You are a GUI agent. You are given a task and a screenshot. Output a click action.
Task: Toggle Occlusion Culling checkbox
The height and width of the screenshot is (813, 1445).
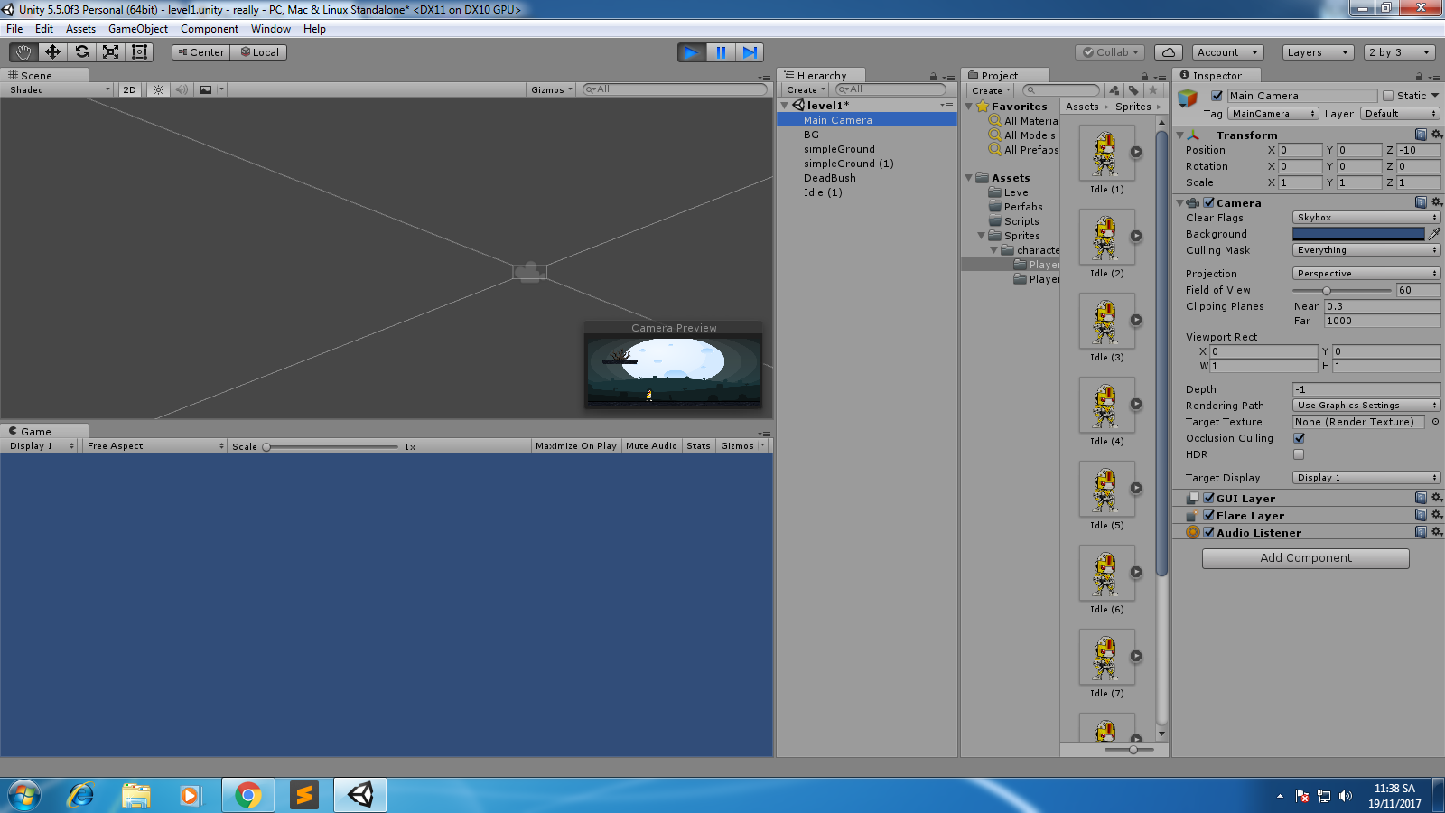(1299, 438)
